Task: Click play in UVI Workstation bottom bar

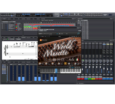Action: [x=79, y=67]
